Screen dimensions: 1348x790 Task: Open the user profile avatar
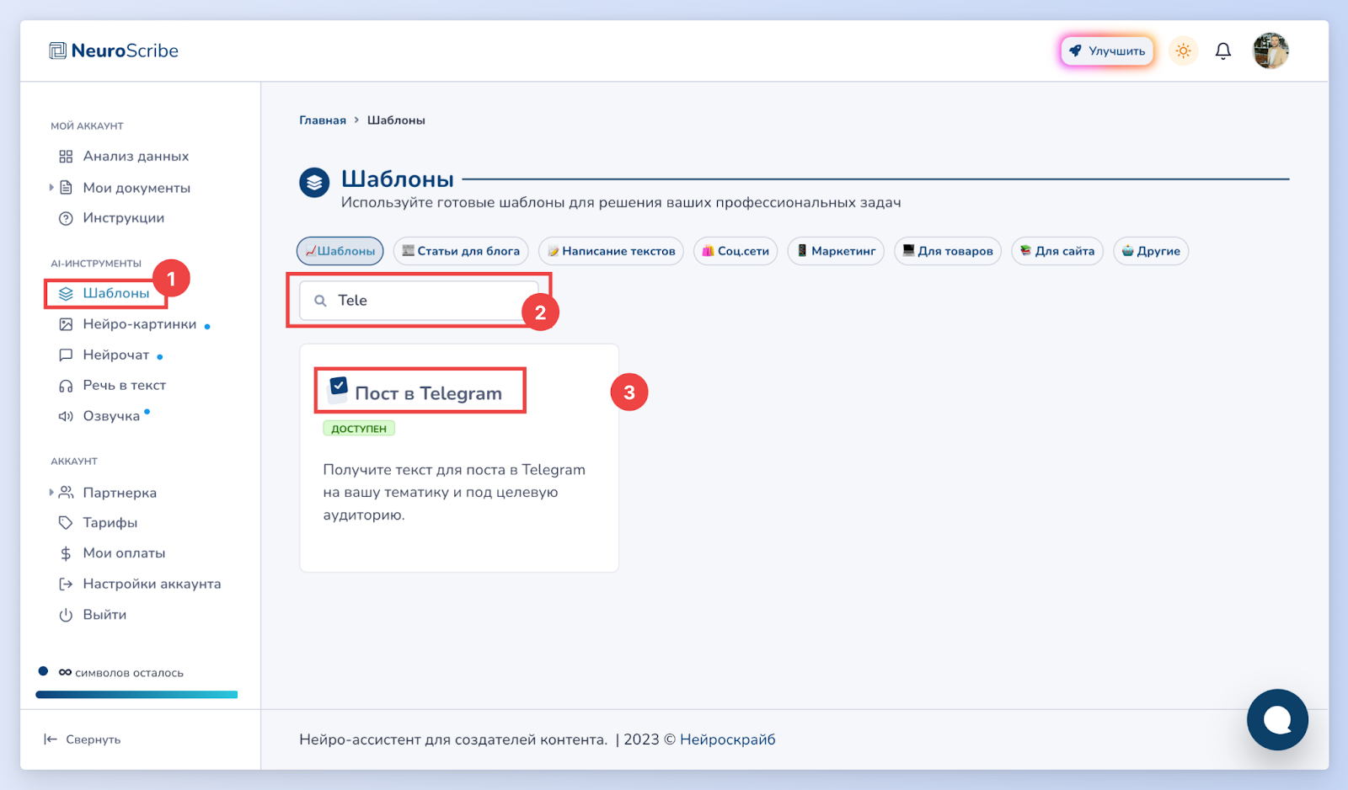[x=1270, y=51]
